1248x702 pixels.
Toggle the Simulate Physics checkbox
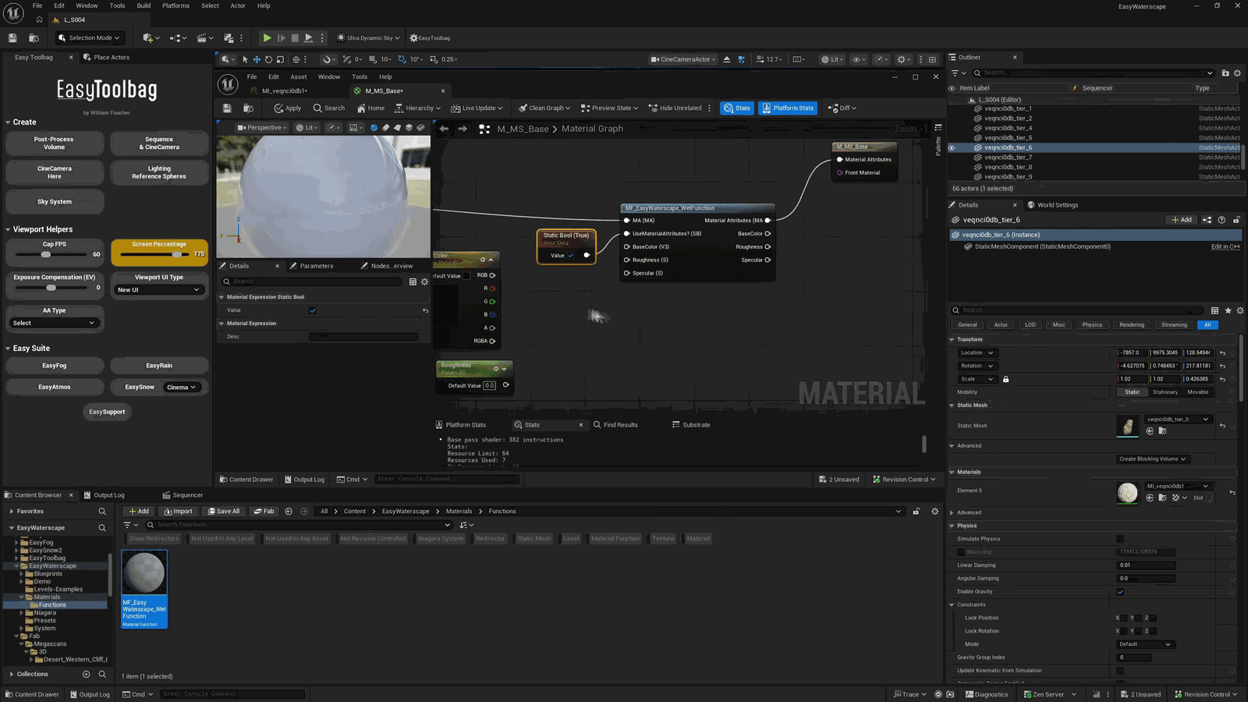[x=1121, y=539]
